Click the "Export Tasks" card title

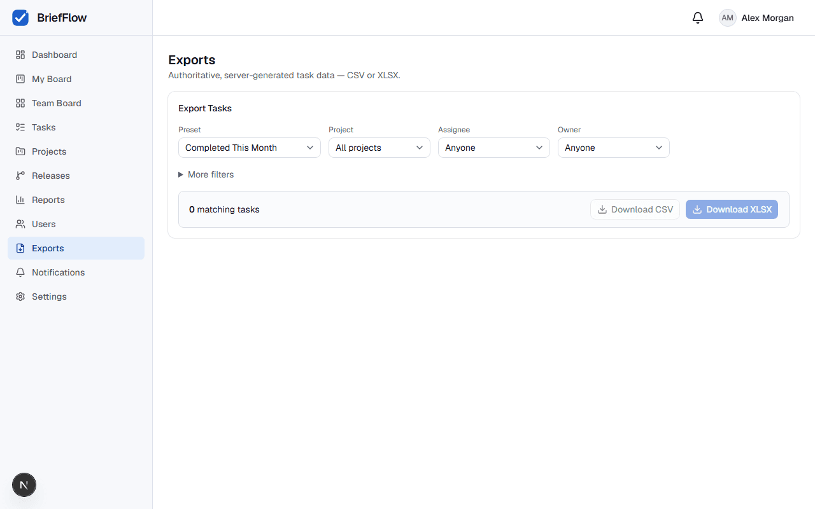pyautogui.click(x=205, y=108)
